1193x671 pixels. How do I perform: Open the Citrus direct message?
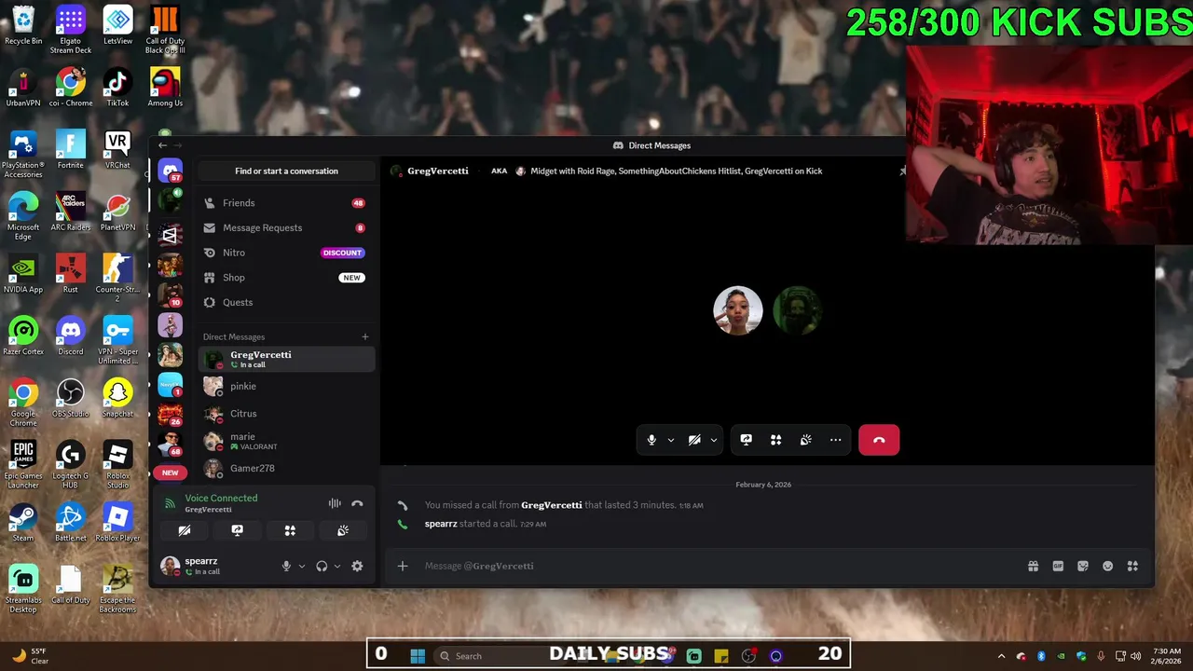[x=286, y=413]
